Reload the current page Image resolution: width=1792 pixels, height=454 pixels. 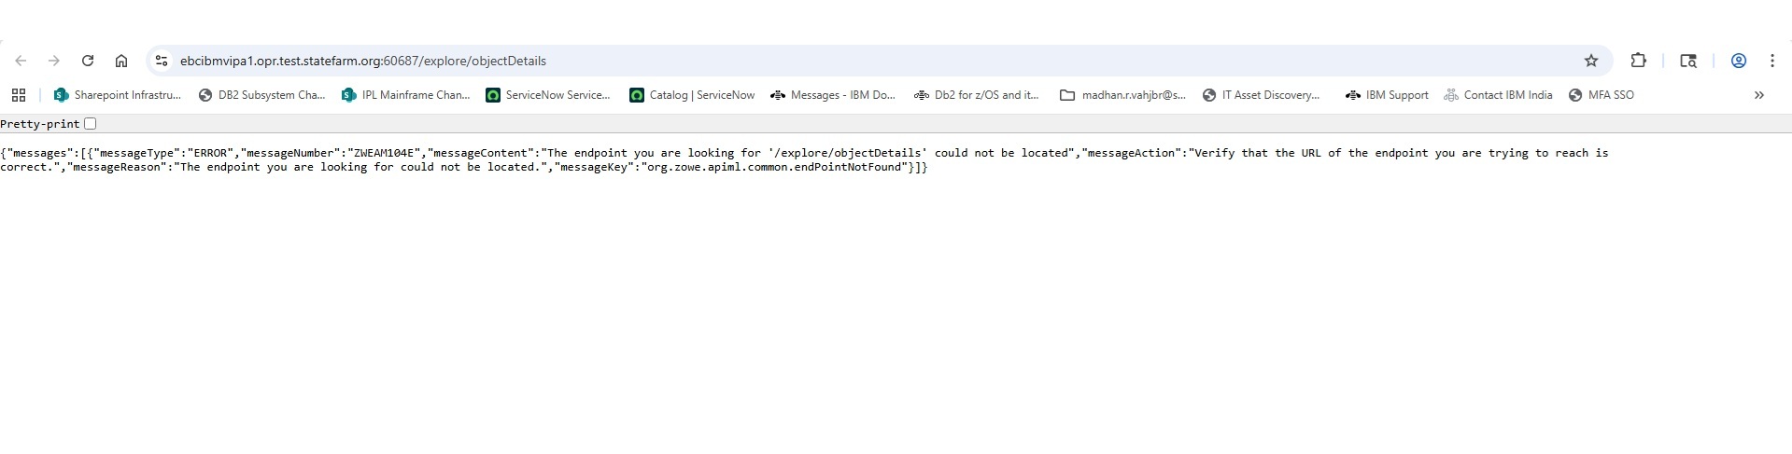[88, 61]
